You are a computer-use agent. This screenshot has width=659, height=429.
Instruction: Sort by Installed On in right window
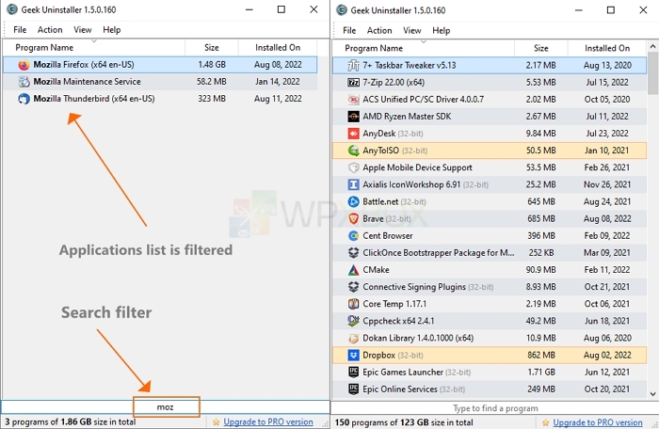[x=607, y=48]
